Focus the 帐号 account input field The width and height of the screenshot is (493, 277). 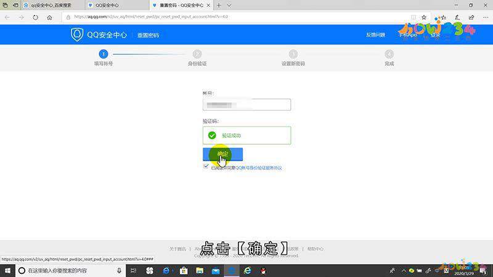tap(247, 105)
